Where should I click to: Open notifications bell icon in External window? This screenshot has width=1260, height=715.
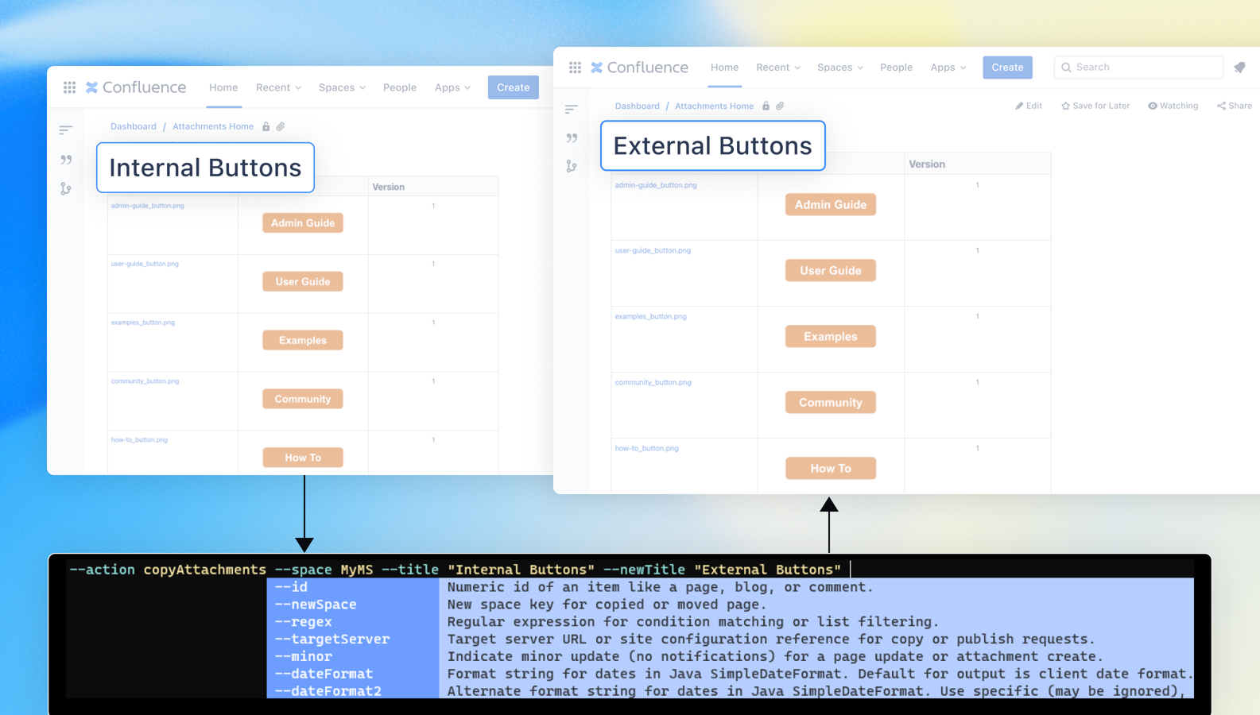pyautogui.click(x=1239, y=68)
